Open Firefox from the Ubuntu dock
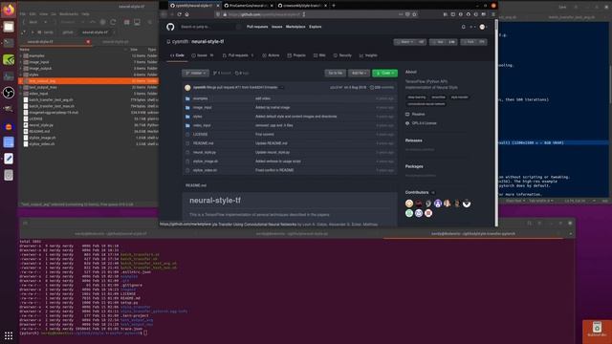 pyautogui.click(x=9, y=10)
